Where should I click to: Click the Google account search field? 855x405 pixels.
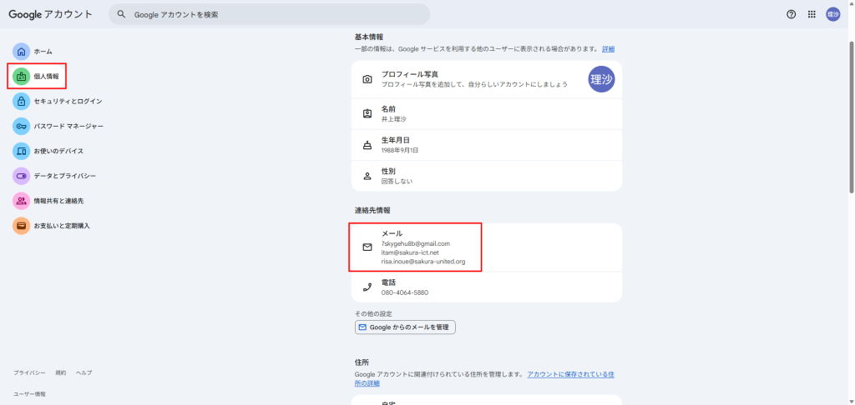coord(271,14)
